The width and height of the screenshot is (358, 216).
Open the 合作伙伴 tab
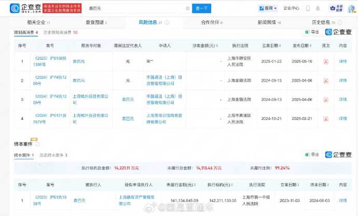[x=211, y=23]
